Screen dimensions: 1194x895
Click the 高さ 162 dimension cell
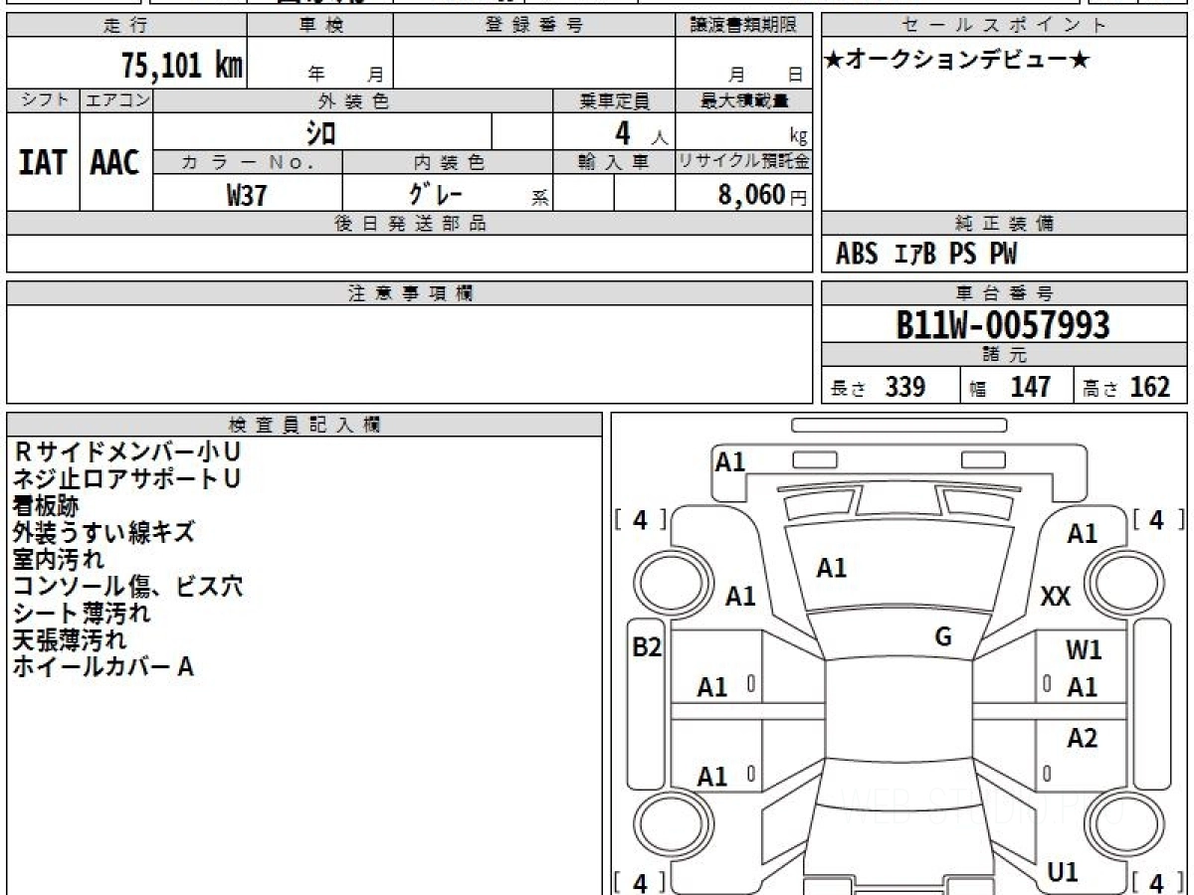click(1131, 387)
